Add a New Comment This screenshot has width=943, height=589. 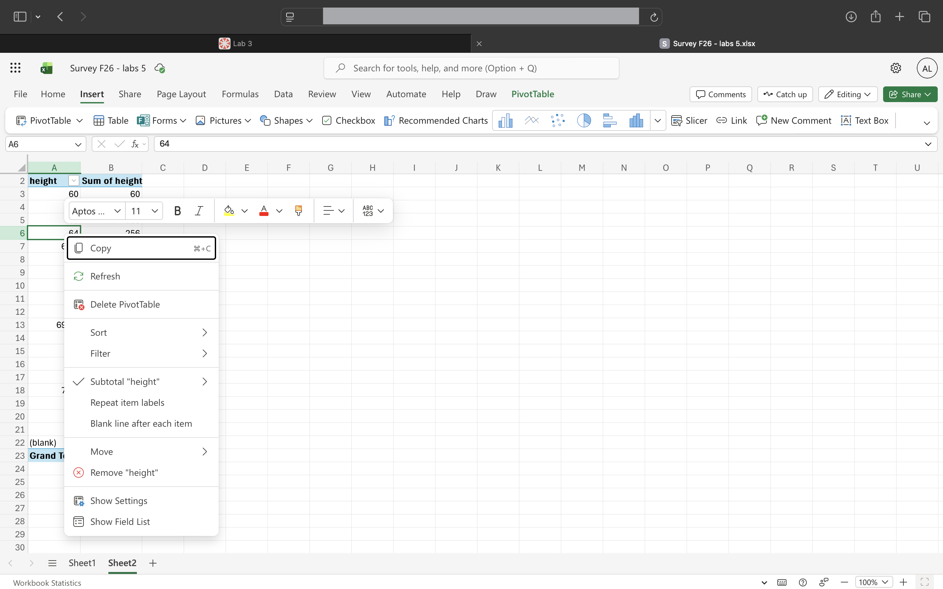click(793, 121)
